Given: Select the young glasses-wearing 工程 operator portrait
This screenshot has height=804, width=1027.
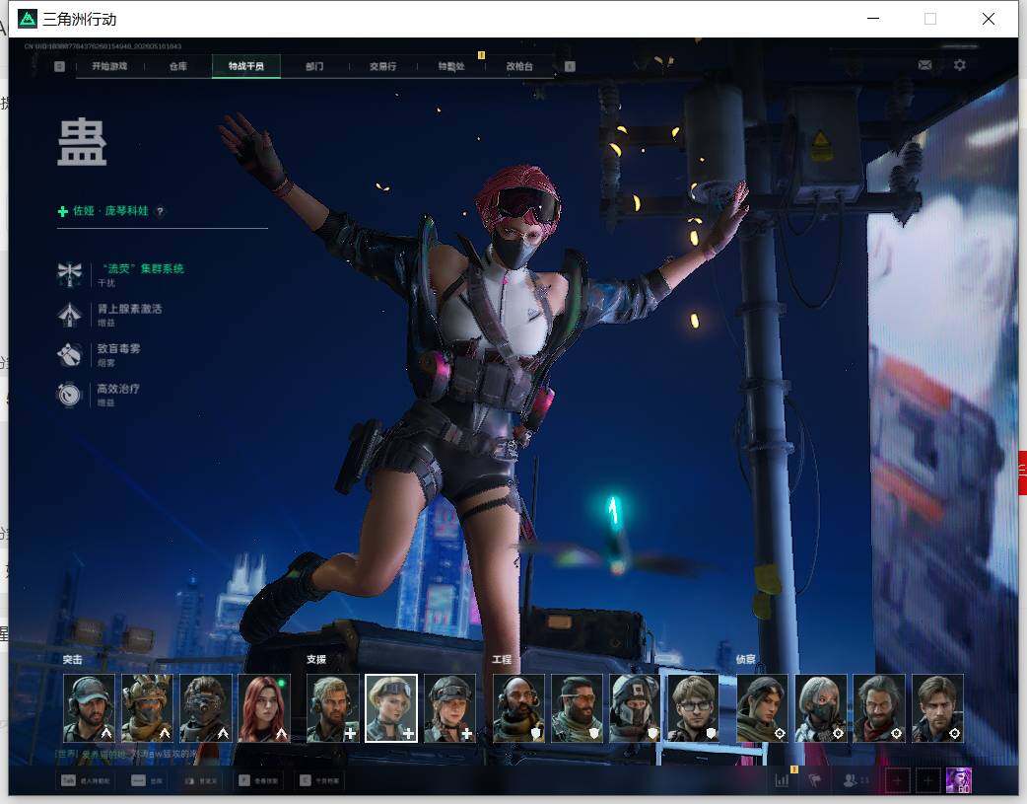Looking at the screenshot, I should 693,708.
